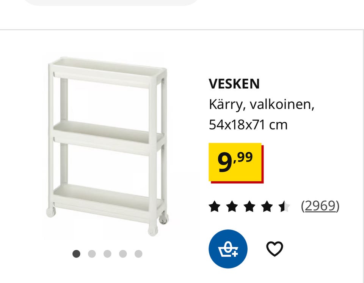Open the 2969 customer reviews link

point(320,206)
